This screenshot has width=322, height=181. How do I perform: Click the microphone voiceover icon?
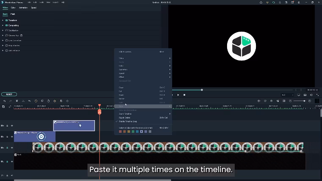click(271, 101)
